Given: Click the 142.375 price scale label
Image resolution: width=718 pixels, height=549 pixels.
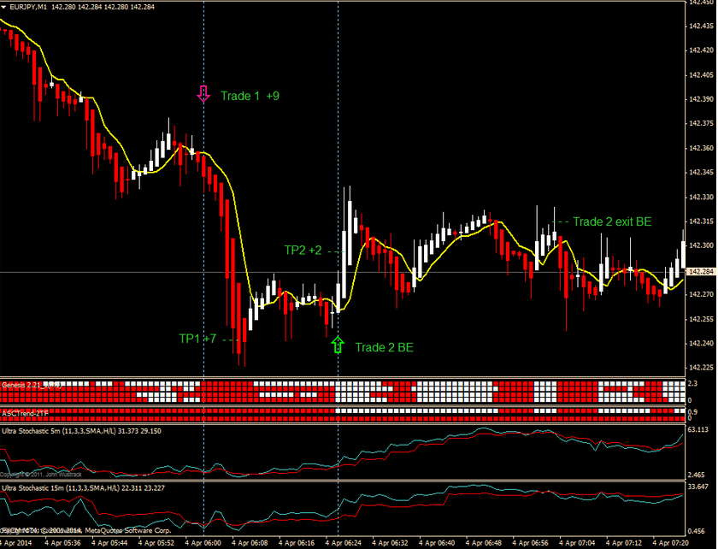Looking at the screenshot, I should coord(701,123).
